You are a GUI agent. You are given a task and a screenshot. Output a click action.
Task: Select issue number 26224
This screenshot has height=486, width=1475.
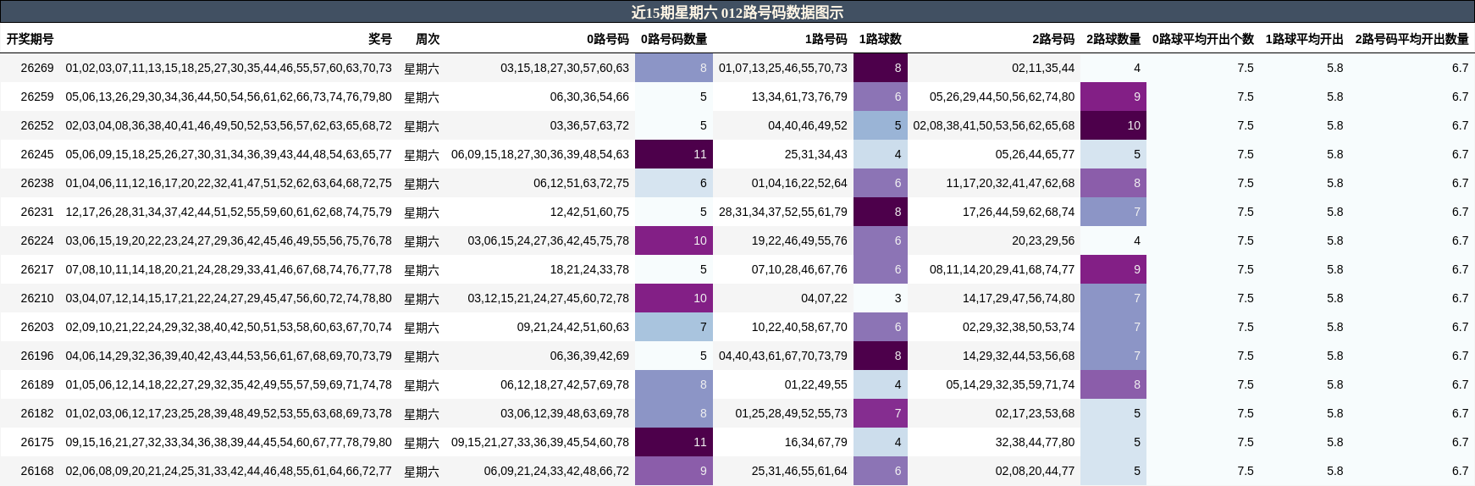(37, 240)
